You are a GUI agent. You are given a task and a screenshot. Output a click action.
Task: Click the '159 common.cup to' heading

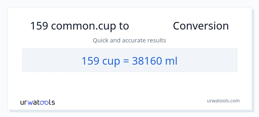(79, 26)
